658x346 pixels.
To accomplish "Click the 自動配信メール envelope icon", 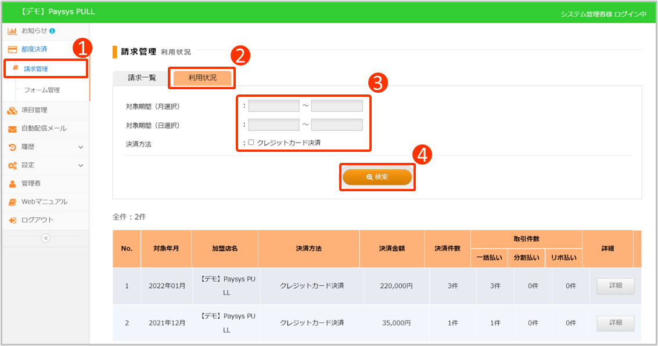I will 12,129.
